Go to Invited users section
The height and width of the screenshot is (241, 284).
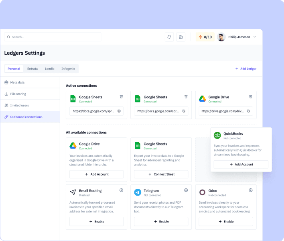coord(19,105)
